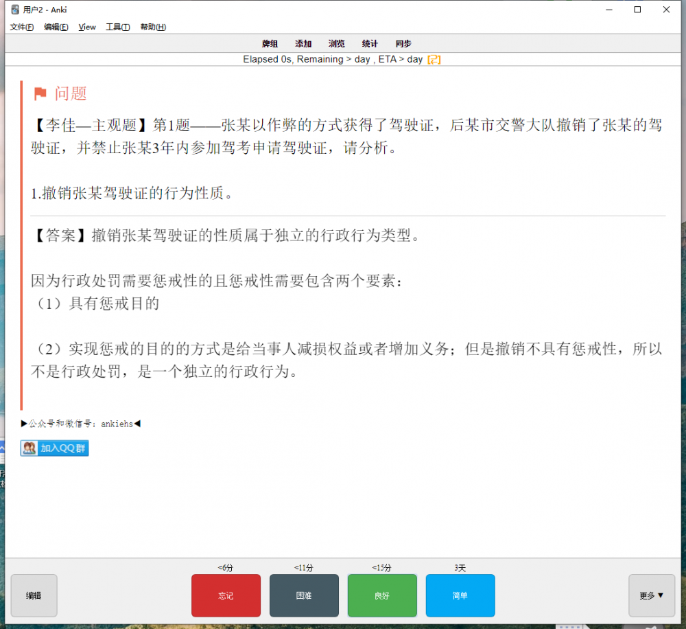Open 统计 statistics

(370, 44)
